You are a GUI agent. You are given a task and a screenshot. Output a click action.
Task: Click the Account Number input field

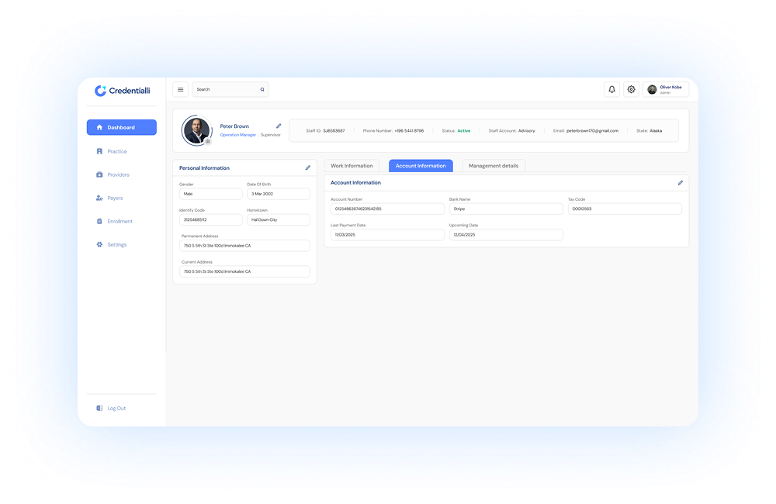point(387,209)
